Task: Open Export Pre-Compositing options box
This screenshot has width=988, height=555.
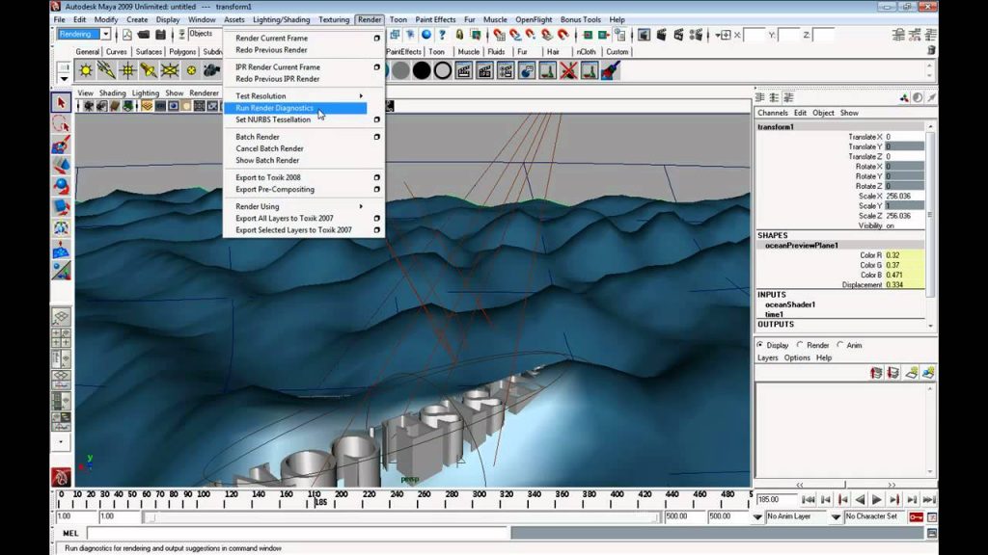Action: click(x=377, y=190)
